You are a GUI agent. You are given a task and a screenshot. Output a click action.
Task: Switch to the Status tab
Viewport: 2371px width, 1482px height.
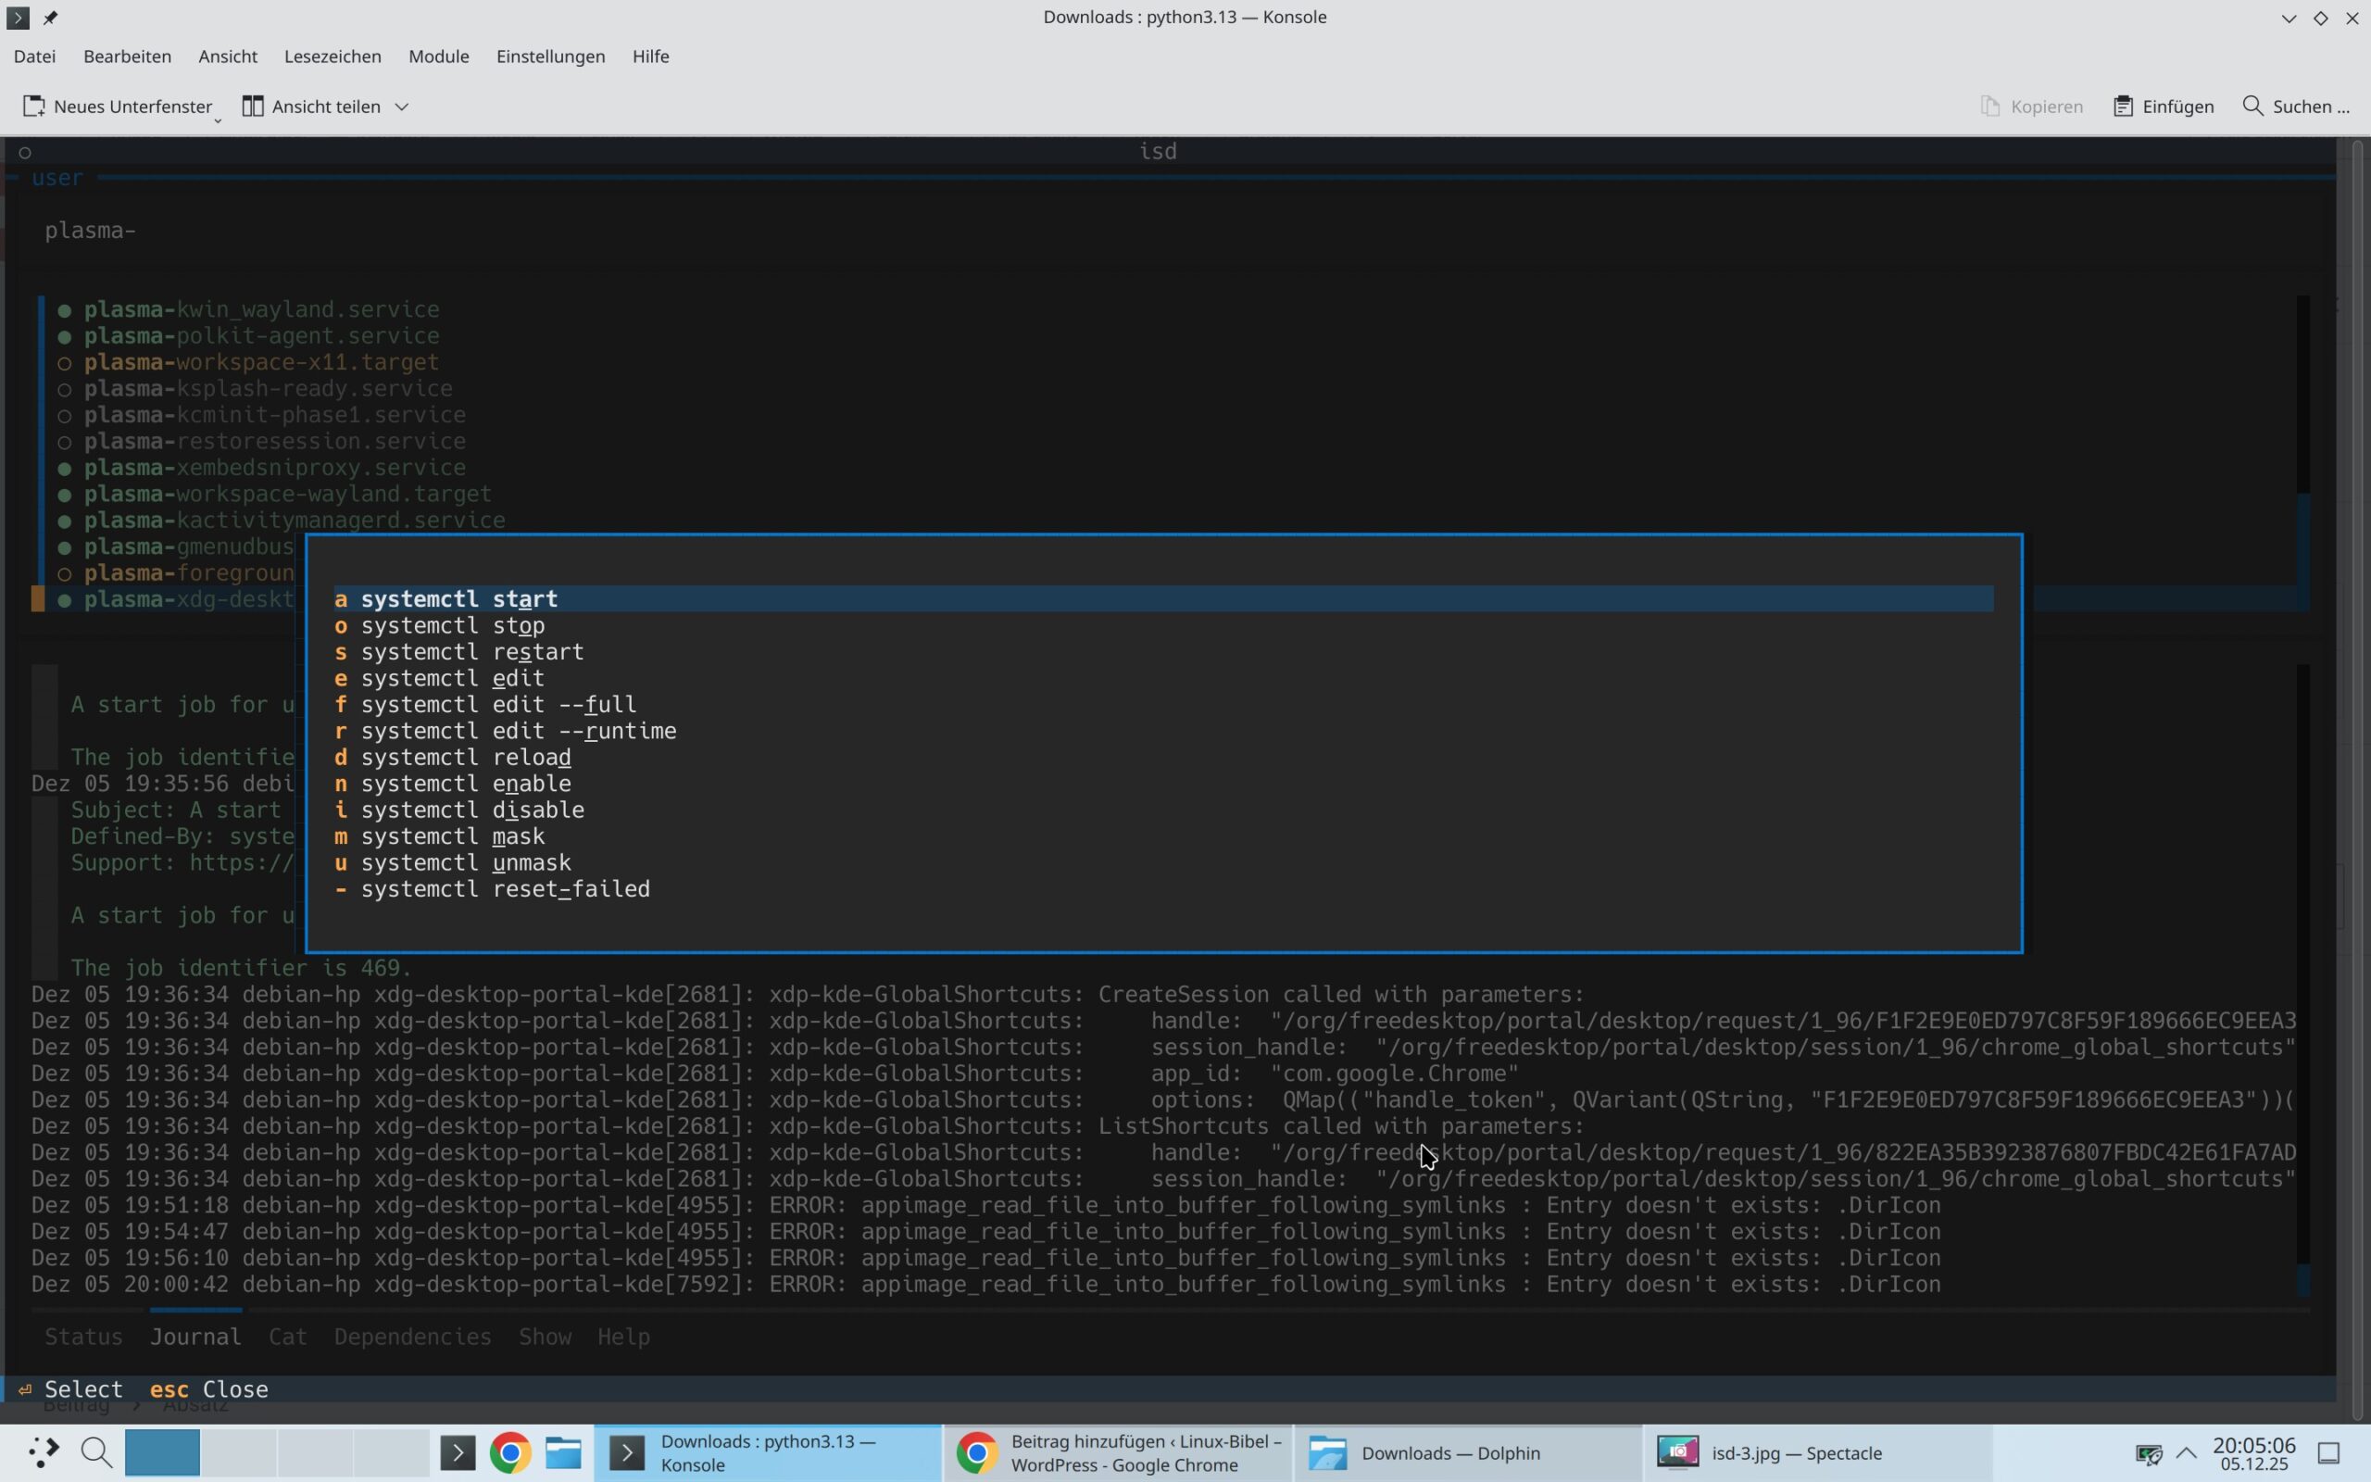[x=83, y=1337]
